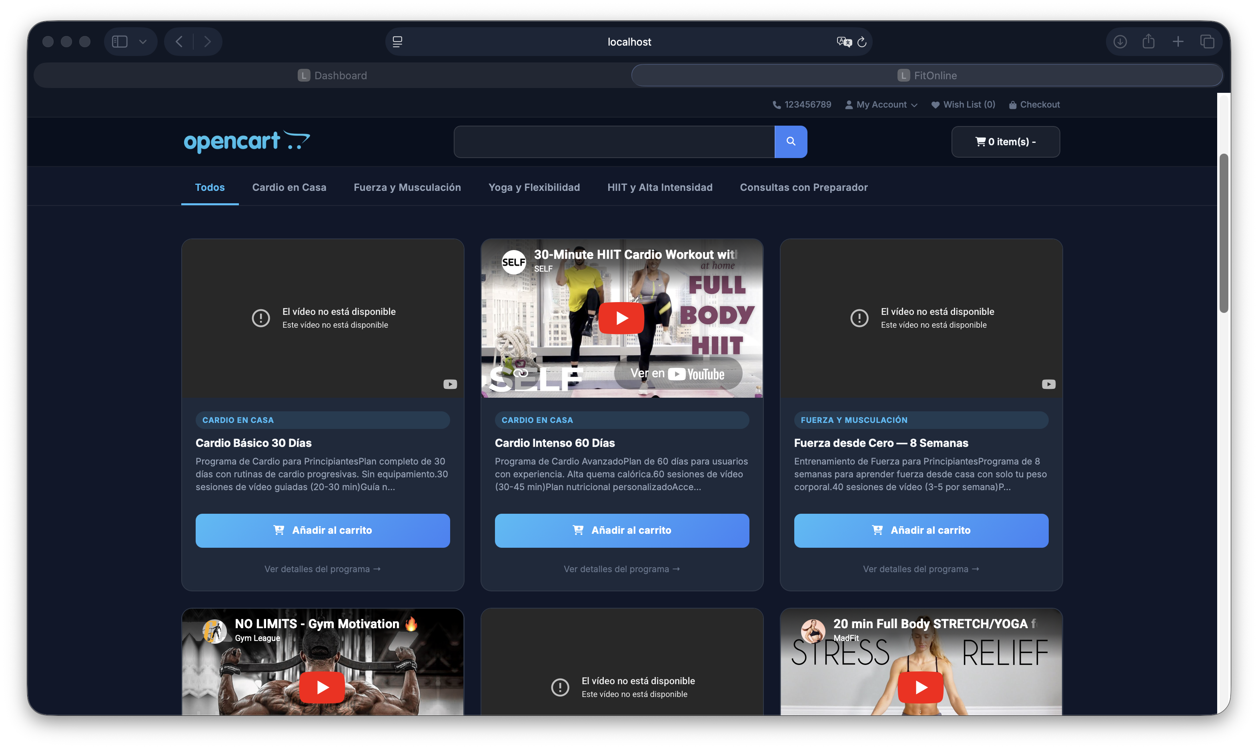Open the sidebar options chevron dropdown
The height and width of the screenshot is (749, 1258).
coord(143,41)
